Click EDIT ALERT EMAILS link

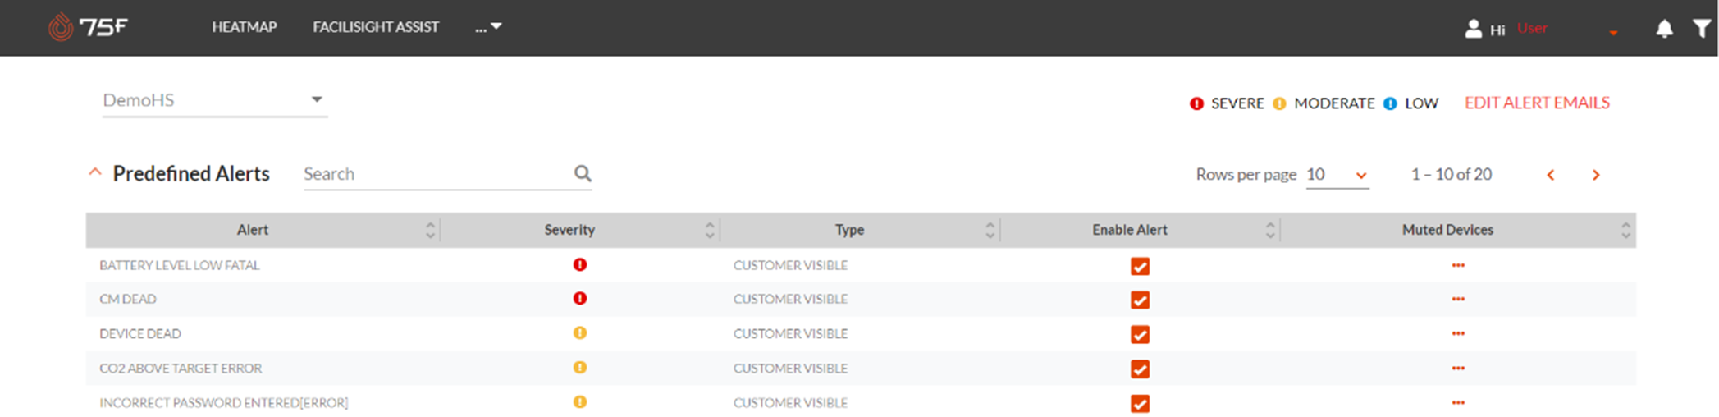[1537, 103]
